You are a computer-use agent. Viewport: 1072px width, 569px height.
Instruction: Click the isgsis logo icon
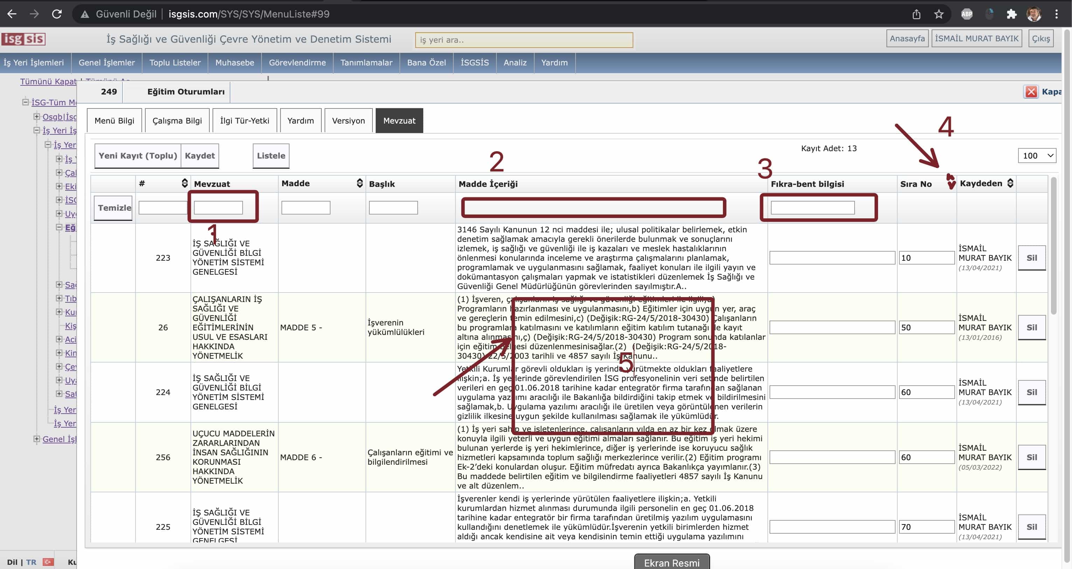[23, 39]
